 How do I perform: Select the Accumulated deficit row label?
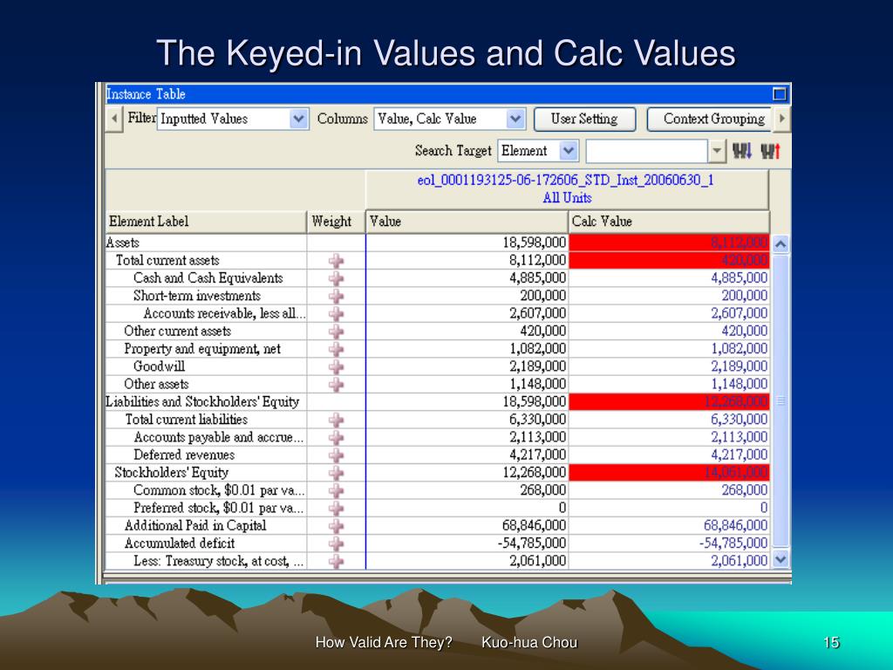tap(180, 543)
